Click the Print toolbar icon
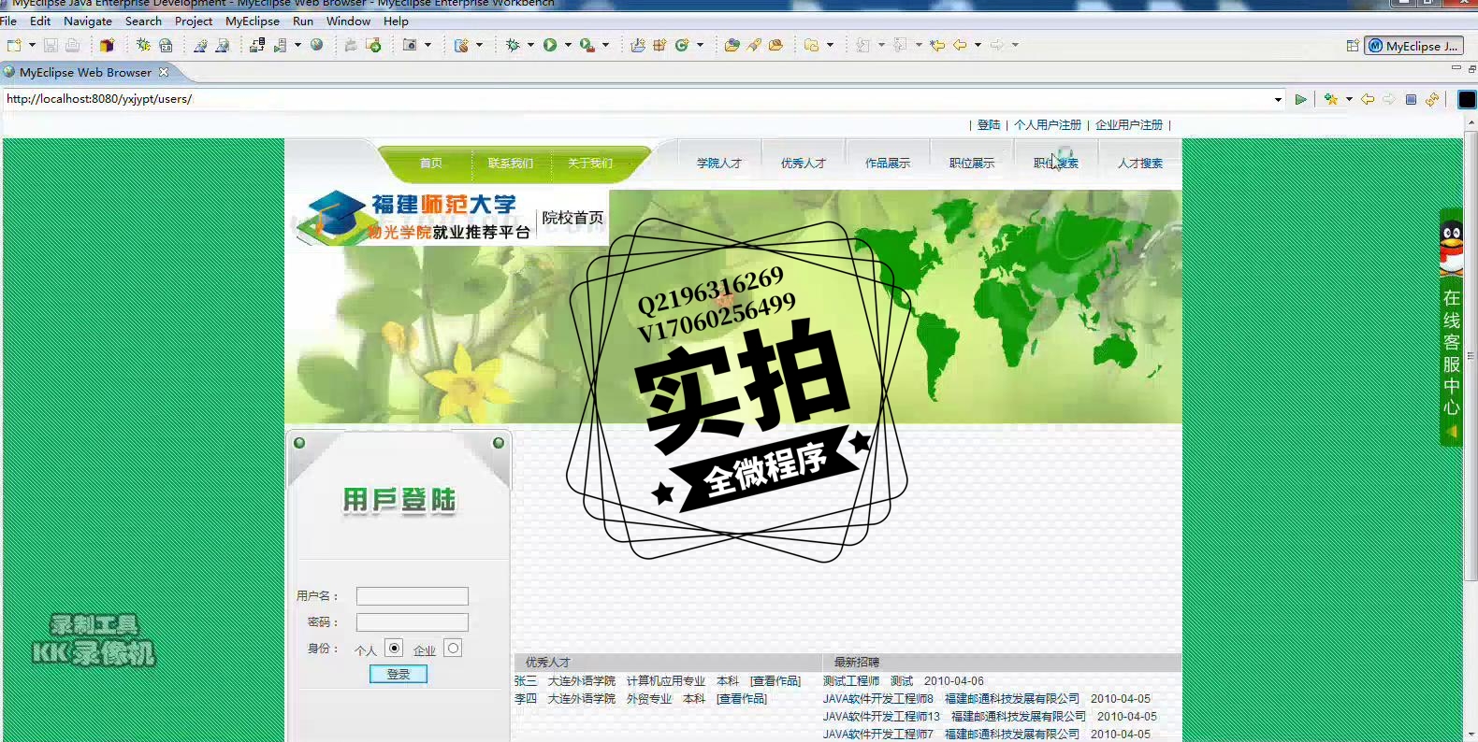This screenshot has width=1478, height=742. pyautogui.click(x=72, y=45)
